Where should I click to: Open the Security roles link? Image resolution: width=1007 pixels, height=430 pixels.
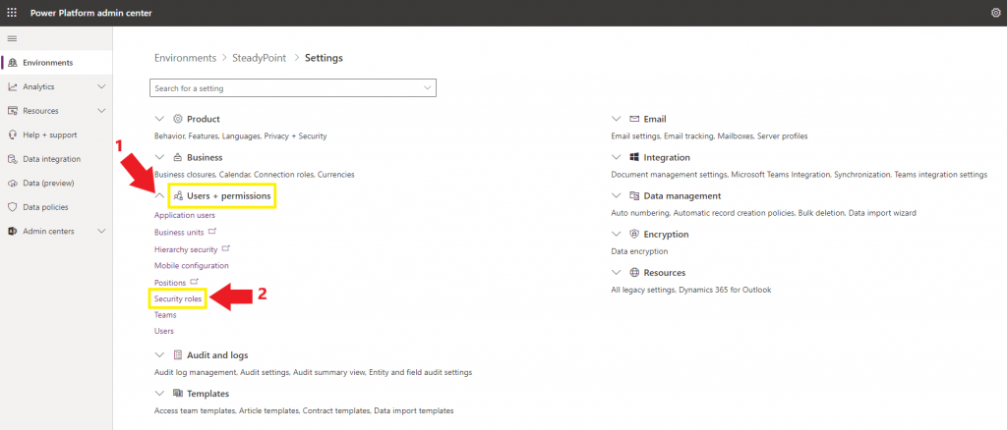pos(178,298)
